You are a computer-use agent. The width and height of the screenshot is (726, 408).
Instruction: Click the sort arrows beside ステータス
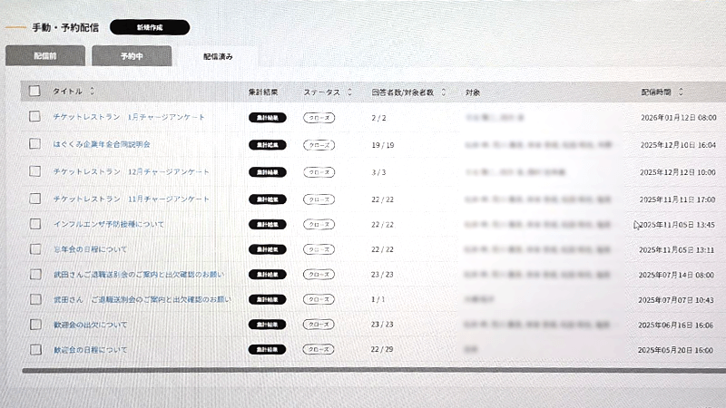click(x=348, y=92)
